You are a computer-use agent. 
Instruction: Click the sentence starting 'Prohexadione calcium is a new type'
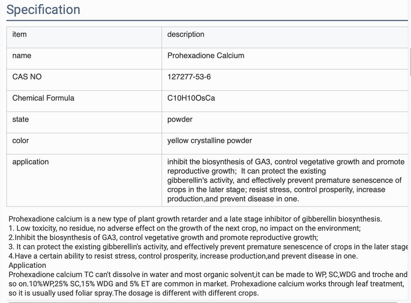[x=195, y=219]
